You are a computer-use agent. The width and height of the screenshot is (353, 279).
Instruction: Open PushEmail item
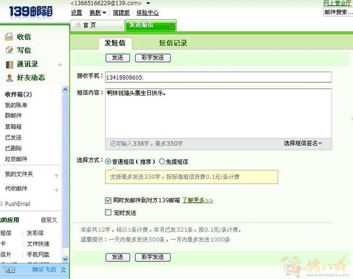pos(18,204)
